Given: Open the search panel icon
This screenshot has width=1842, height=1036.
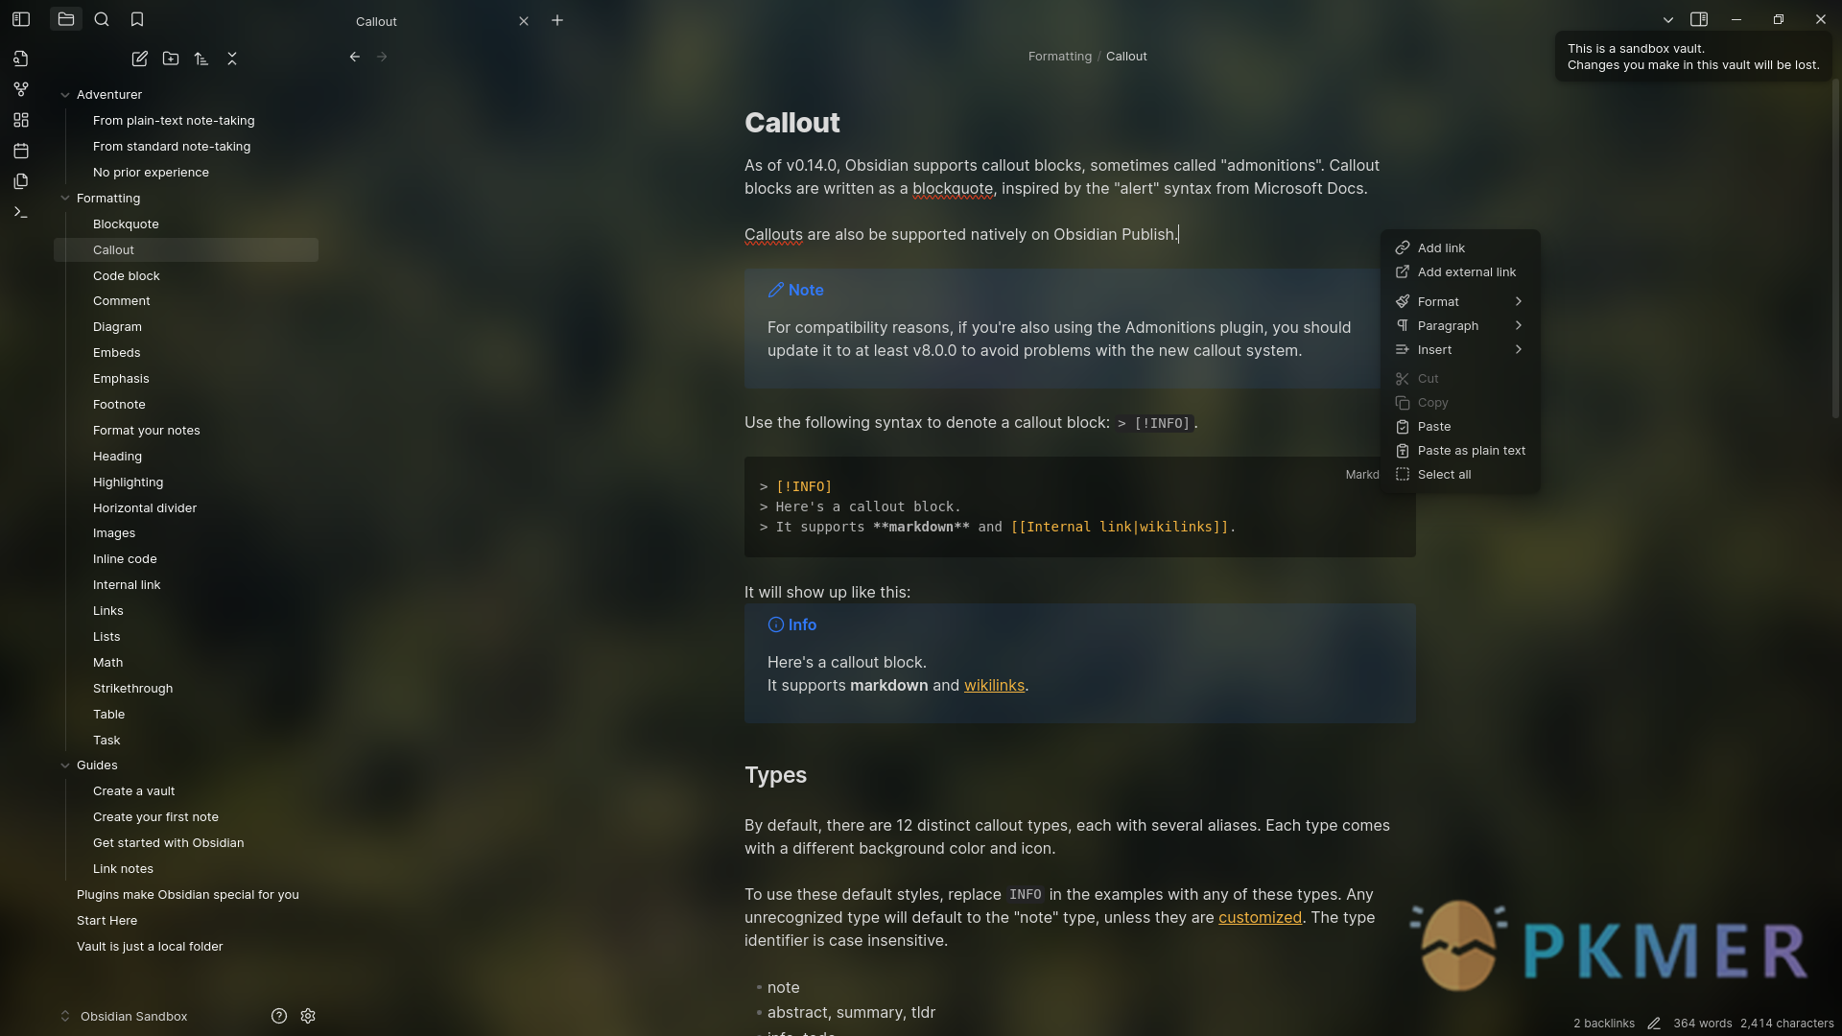Looking at the screenshot, I should [101, 19].
